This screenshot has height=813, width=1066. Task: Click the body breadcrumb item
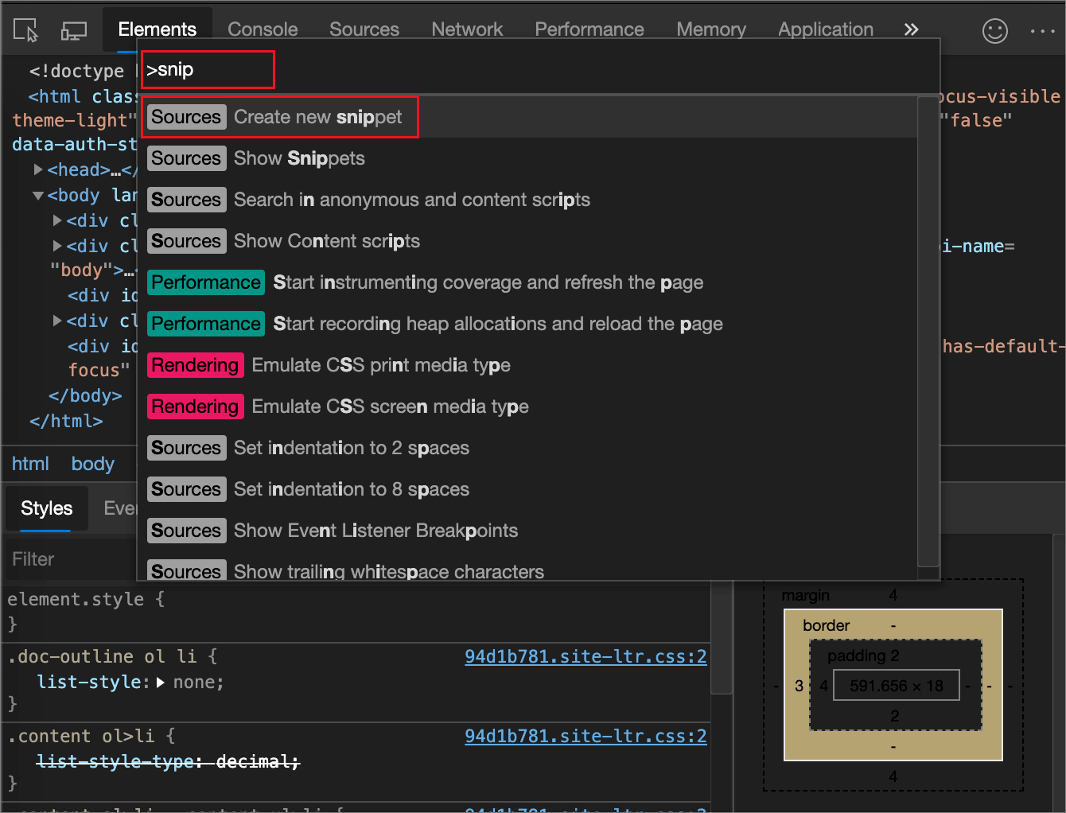point(92,463)
